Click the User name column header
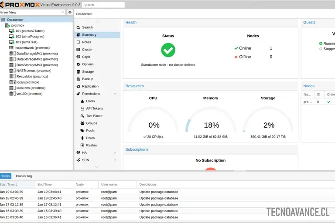The height and width of the screenshot is (223, 335). click(117, 184)
